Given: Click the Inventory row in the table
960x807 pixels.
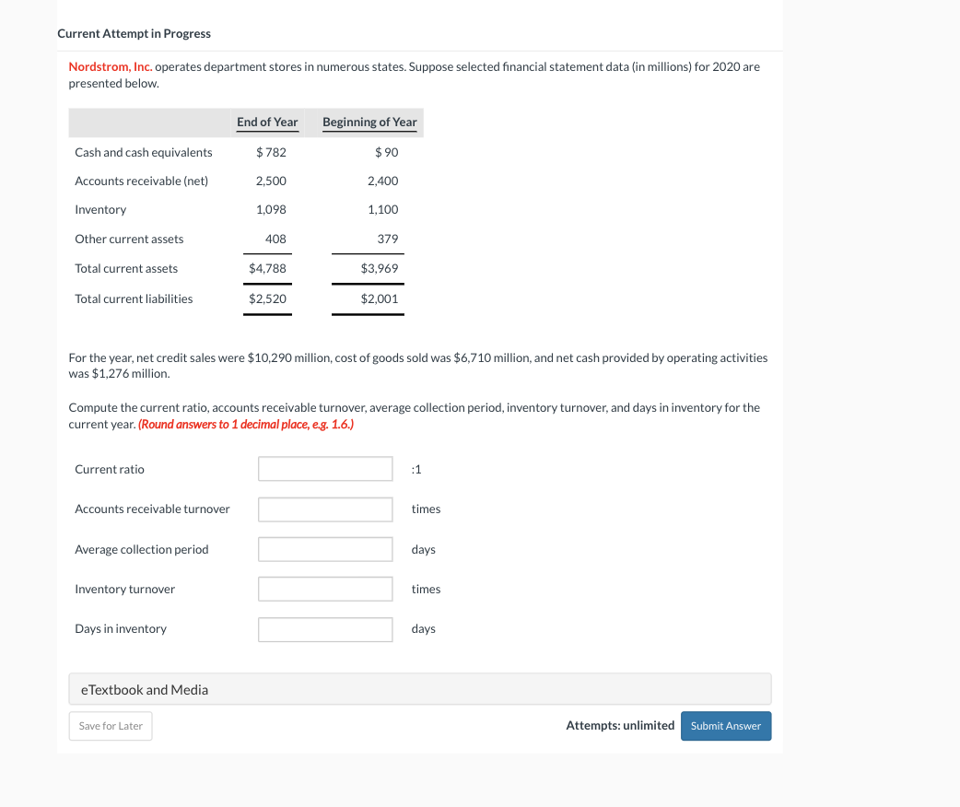Looking at the screenshot, I should pos(100,209).
